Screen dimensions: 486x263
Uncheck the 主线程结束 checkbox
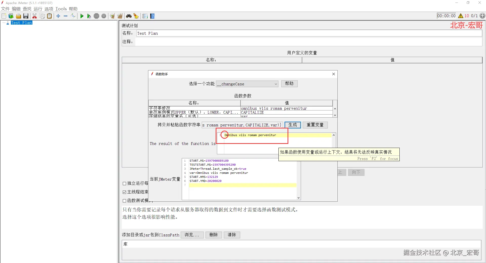tap(124, 192)
